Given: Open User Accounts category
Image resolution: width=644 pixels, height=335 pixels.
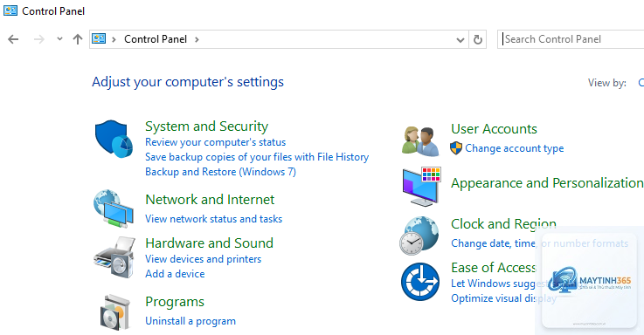Looking at the screenshot, I should point(494,129).
